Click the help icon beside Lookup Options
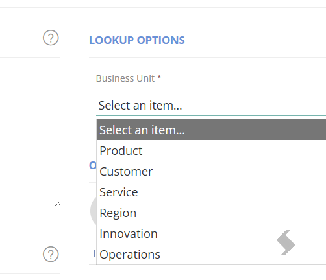Screen dimensions: 326x280 point(51,38)
